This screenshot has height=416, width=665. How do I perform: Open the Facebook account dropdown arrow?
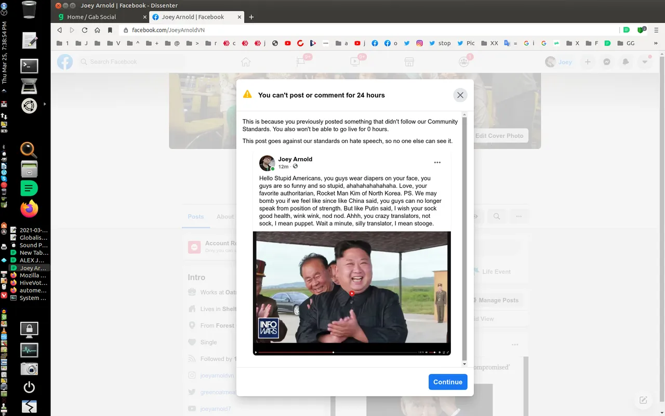point(645,62)
